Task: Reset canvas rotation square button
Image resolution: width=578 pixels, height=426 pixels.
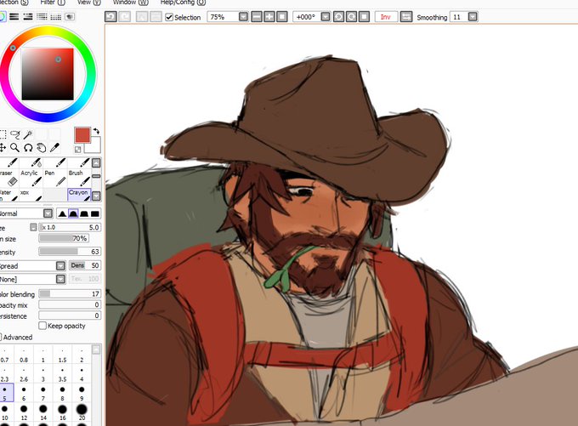Action: (x=364, y=17)
